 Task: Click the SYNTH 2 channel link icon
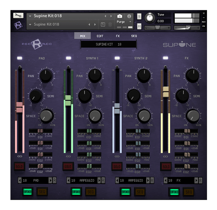pos(117,156)
